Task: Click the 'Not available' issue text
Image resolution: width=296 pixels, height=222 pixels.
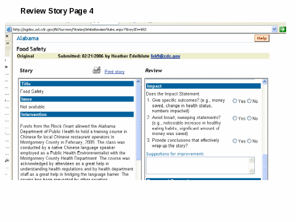Action: coord(32,107)
